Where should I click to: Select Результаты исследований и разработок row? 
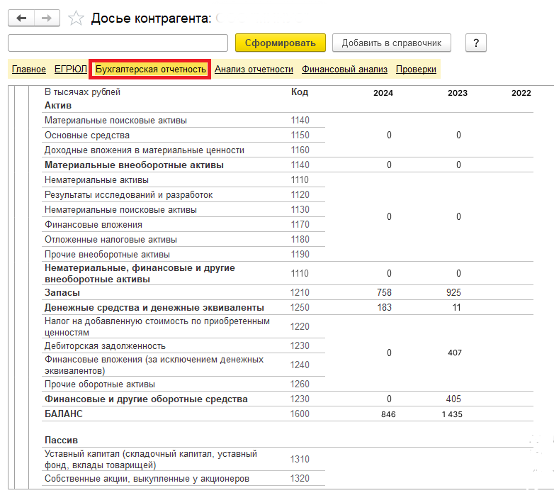point(129,195)
